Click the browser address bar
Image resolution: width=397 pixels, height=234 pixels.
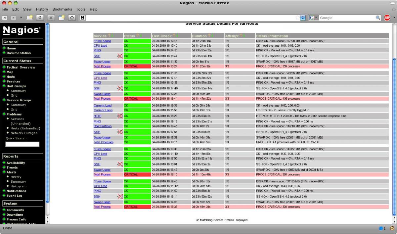click(x=191, y=18)
